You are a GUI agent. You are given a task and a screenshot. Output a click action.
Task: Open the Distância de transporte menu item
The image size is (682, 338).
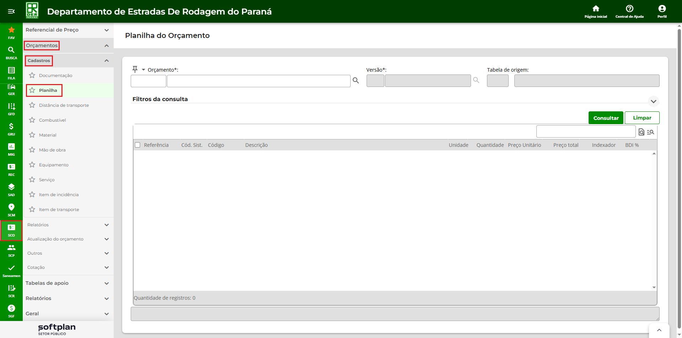click(64, 105)
